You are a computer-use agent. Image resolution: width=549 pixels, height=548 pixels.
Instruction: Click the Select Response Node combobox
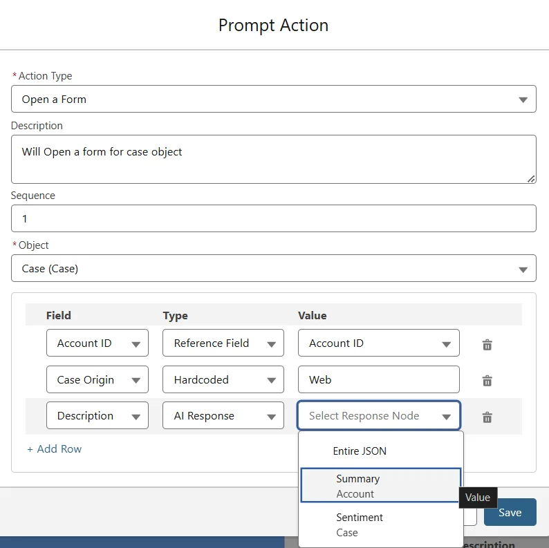pos(378,416)
